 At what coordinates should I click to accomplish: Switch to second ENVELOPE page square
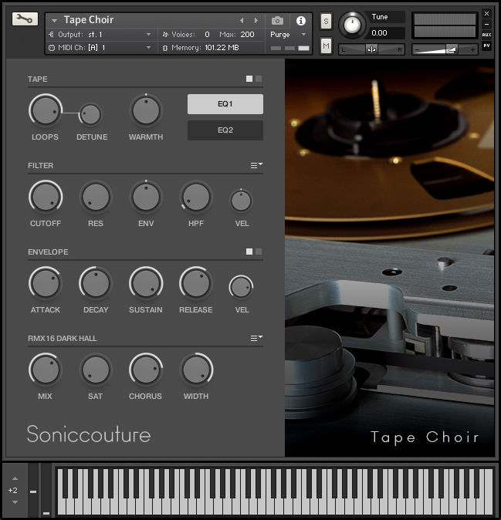pyautogui.click(x=259, y=252)
